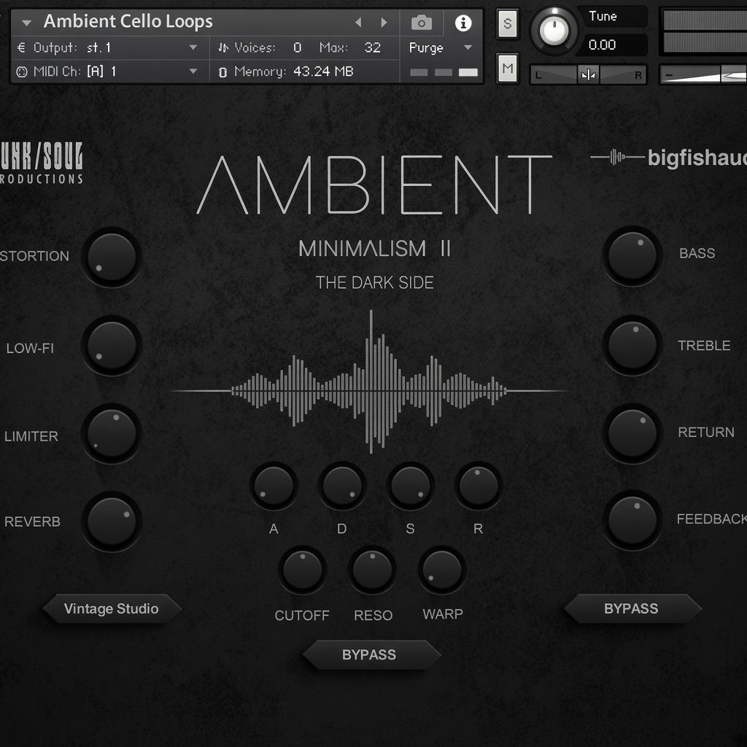This screenshot has width=747, height=747.
Task: Select the Vintage Studio reverb preset button
Action: [x=112, y=608]
